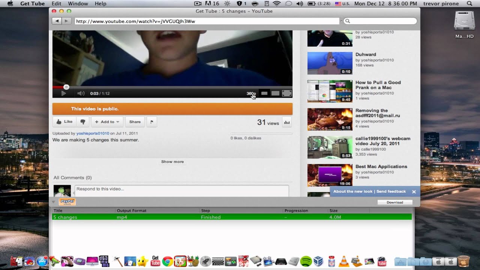Open the Duhward video thumbnail
Viewport: 480px width, 270px height.
[330, 63]
